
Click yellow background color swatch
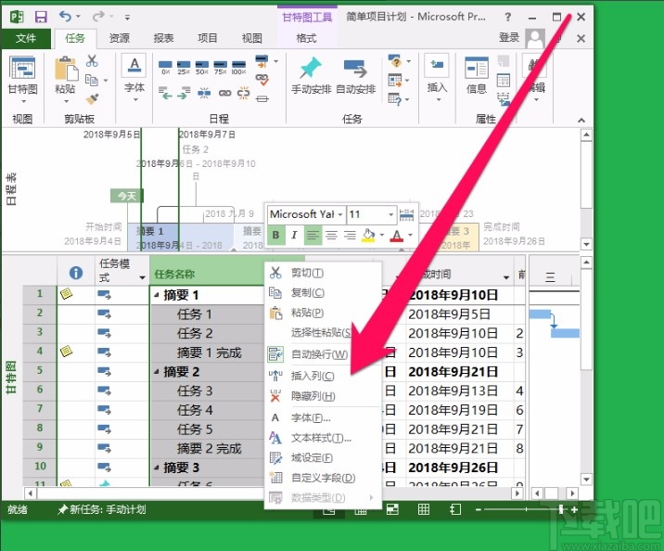pos(368,235)
